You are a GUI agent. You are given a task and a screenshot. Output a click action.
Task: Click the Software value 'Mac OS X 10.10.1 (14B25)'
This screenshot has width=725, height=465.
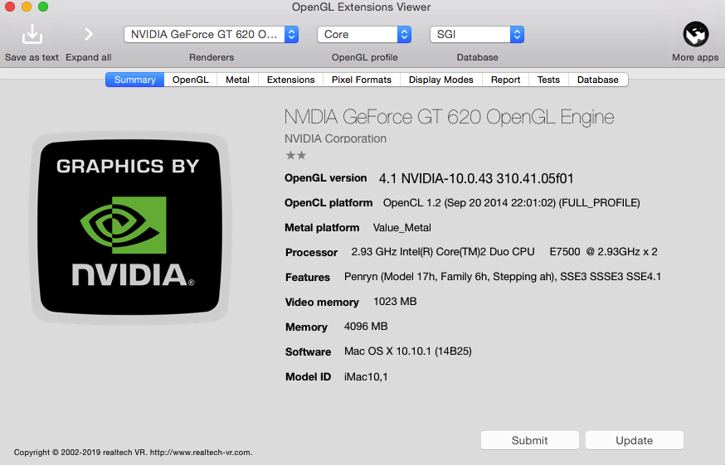[408, 351]
